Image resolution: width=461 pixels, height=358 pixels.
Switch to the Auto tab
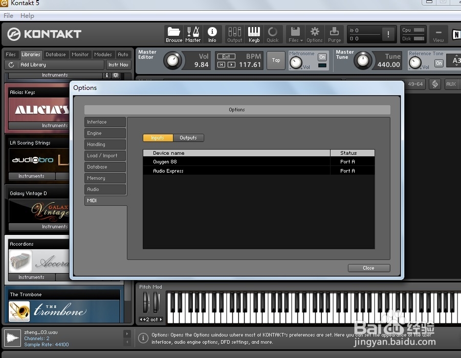tap(123, 54)
